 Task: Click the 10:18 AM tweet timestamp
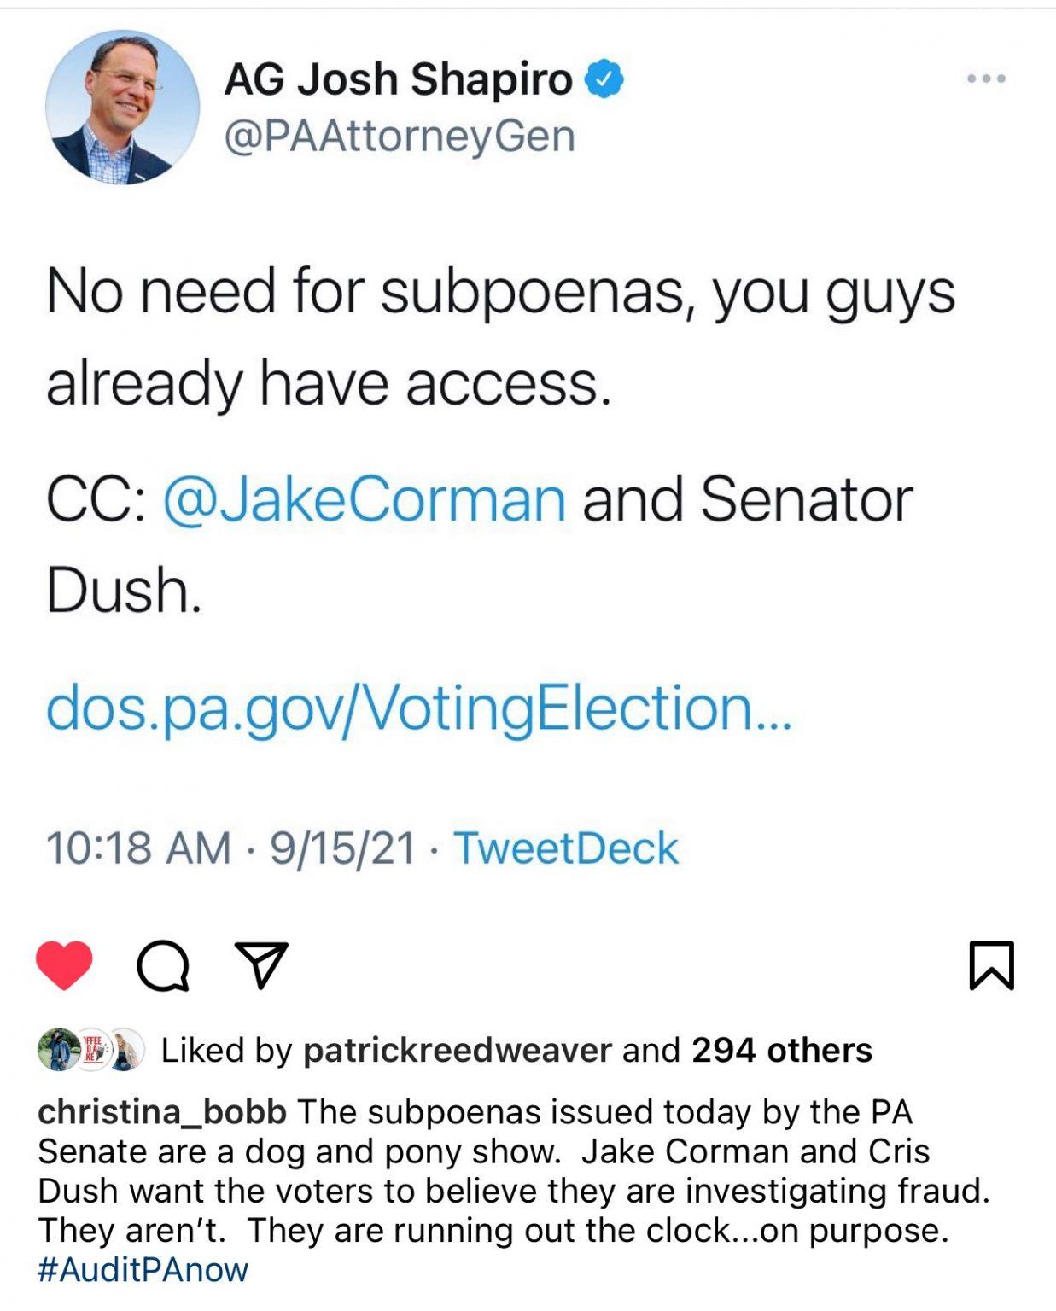pyautogui.click(x=138, y=848)
